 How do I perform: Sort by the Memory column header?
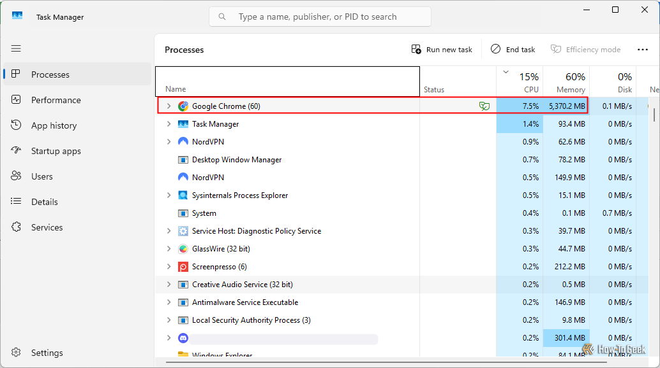coord(566,81)
